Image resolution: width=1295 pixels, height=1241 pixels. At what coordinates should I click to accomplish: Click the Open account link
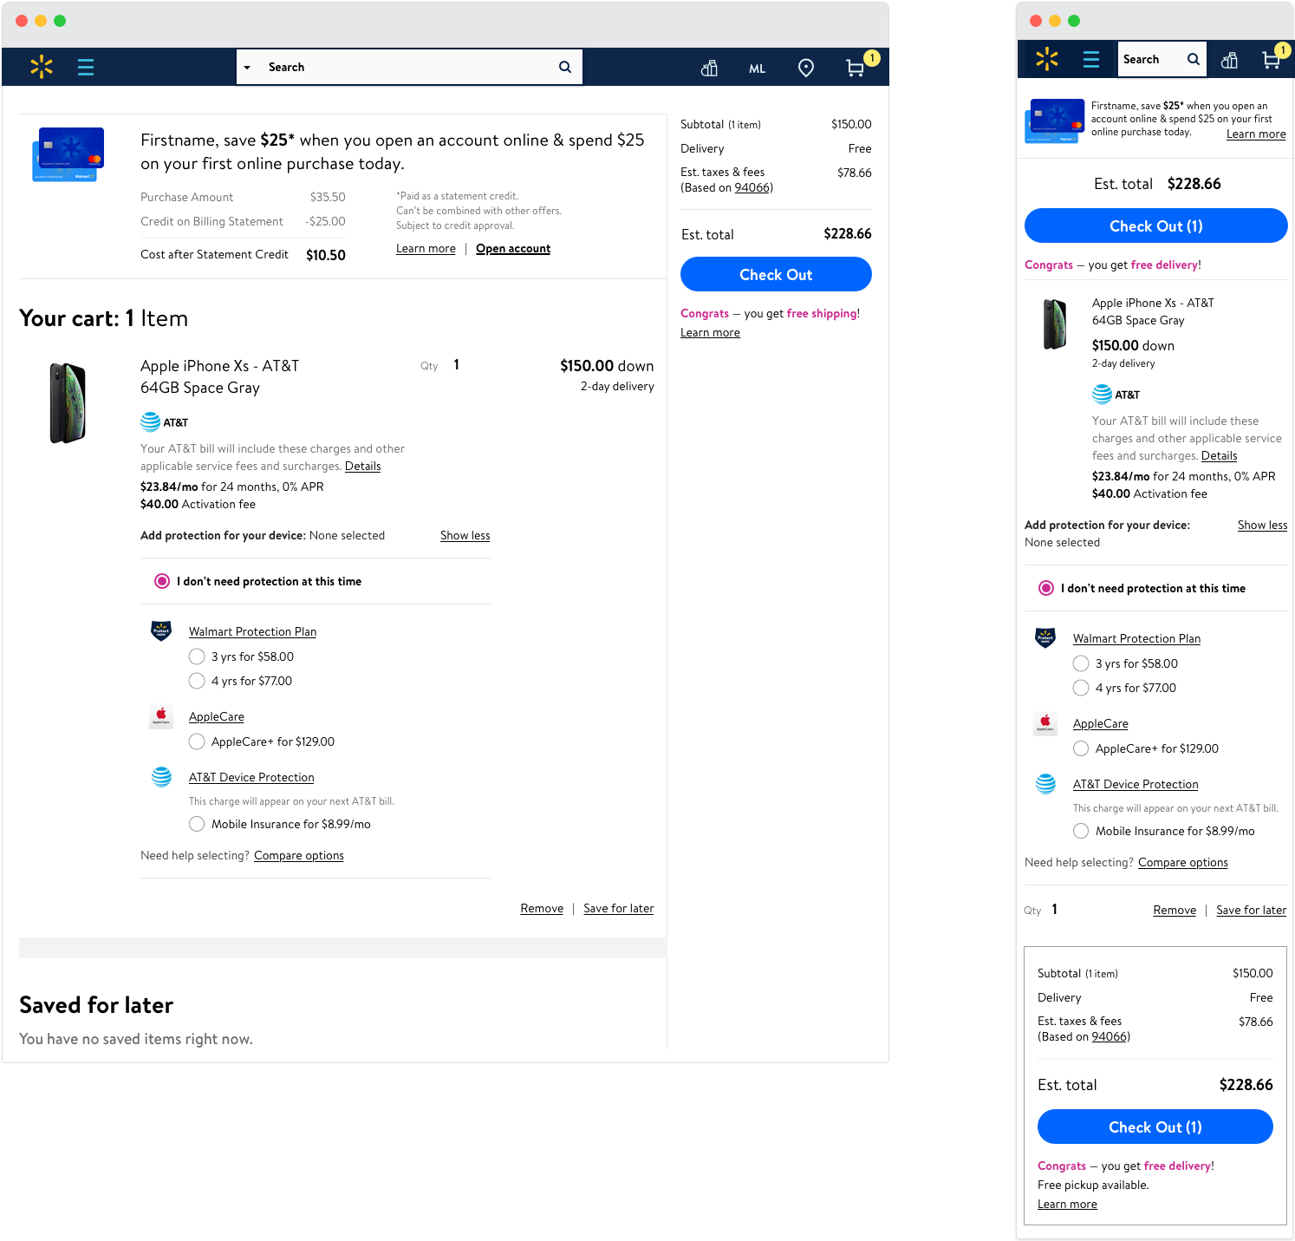click(x=513, y=249)
